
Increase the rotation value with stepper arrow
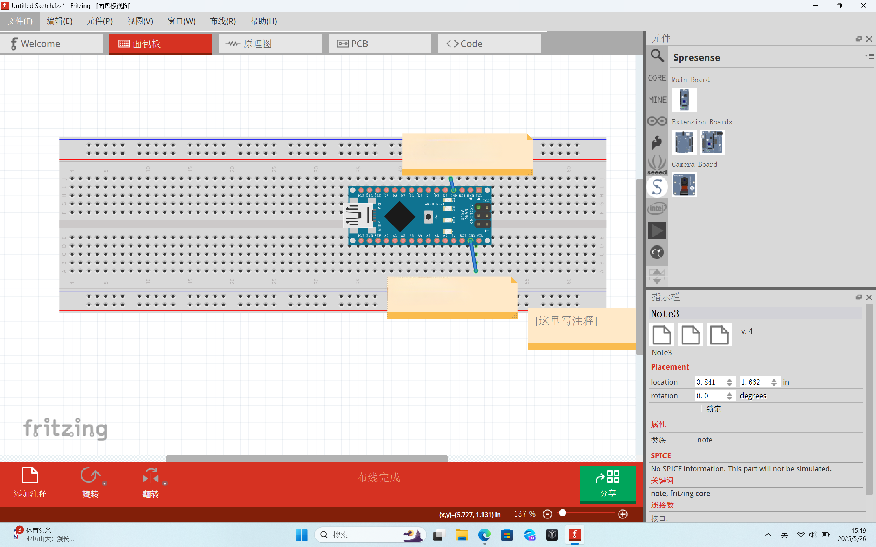coord(730,393)
